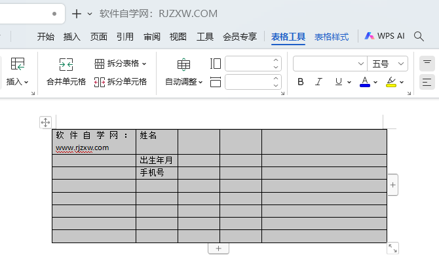Select the 表格工具 tab
Image resolution: width=439 pixels, height=272 pixels.
tap(288, 37)
